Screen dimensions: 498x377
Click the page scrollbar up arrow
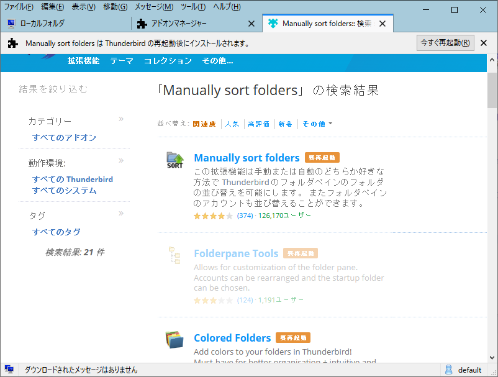pyautogui.click(x=492, y=60)
